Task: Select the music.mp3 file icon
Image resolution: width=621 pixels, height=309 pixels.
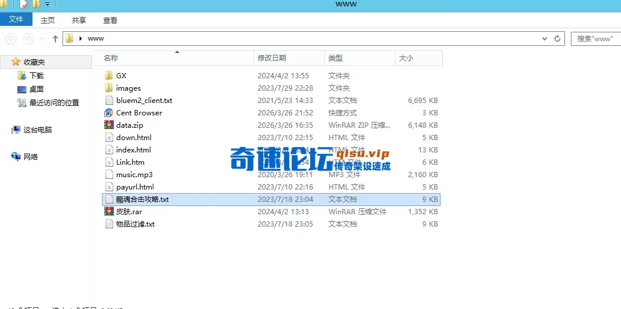Action: [x=109, y=174]
